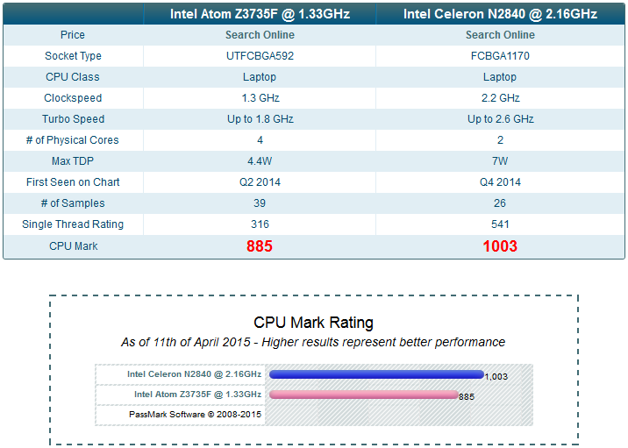Click the CPU Mark Rating chart title
Viewport: 628px width, 448px height.
(314, 323)
